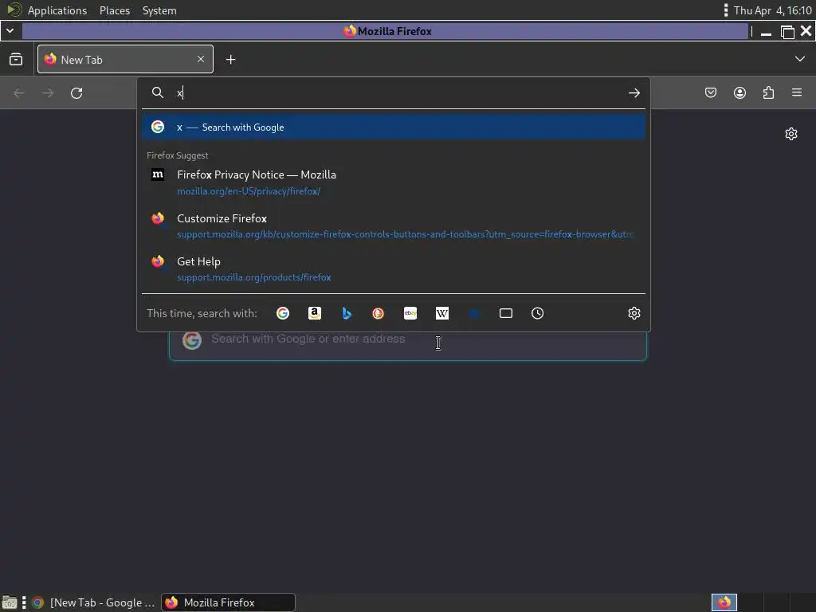Close the New Tab tab
Viewport: 816px width, 612px height.
coord(201,59)
